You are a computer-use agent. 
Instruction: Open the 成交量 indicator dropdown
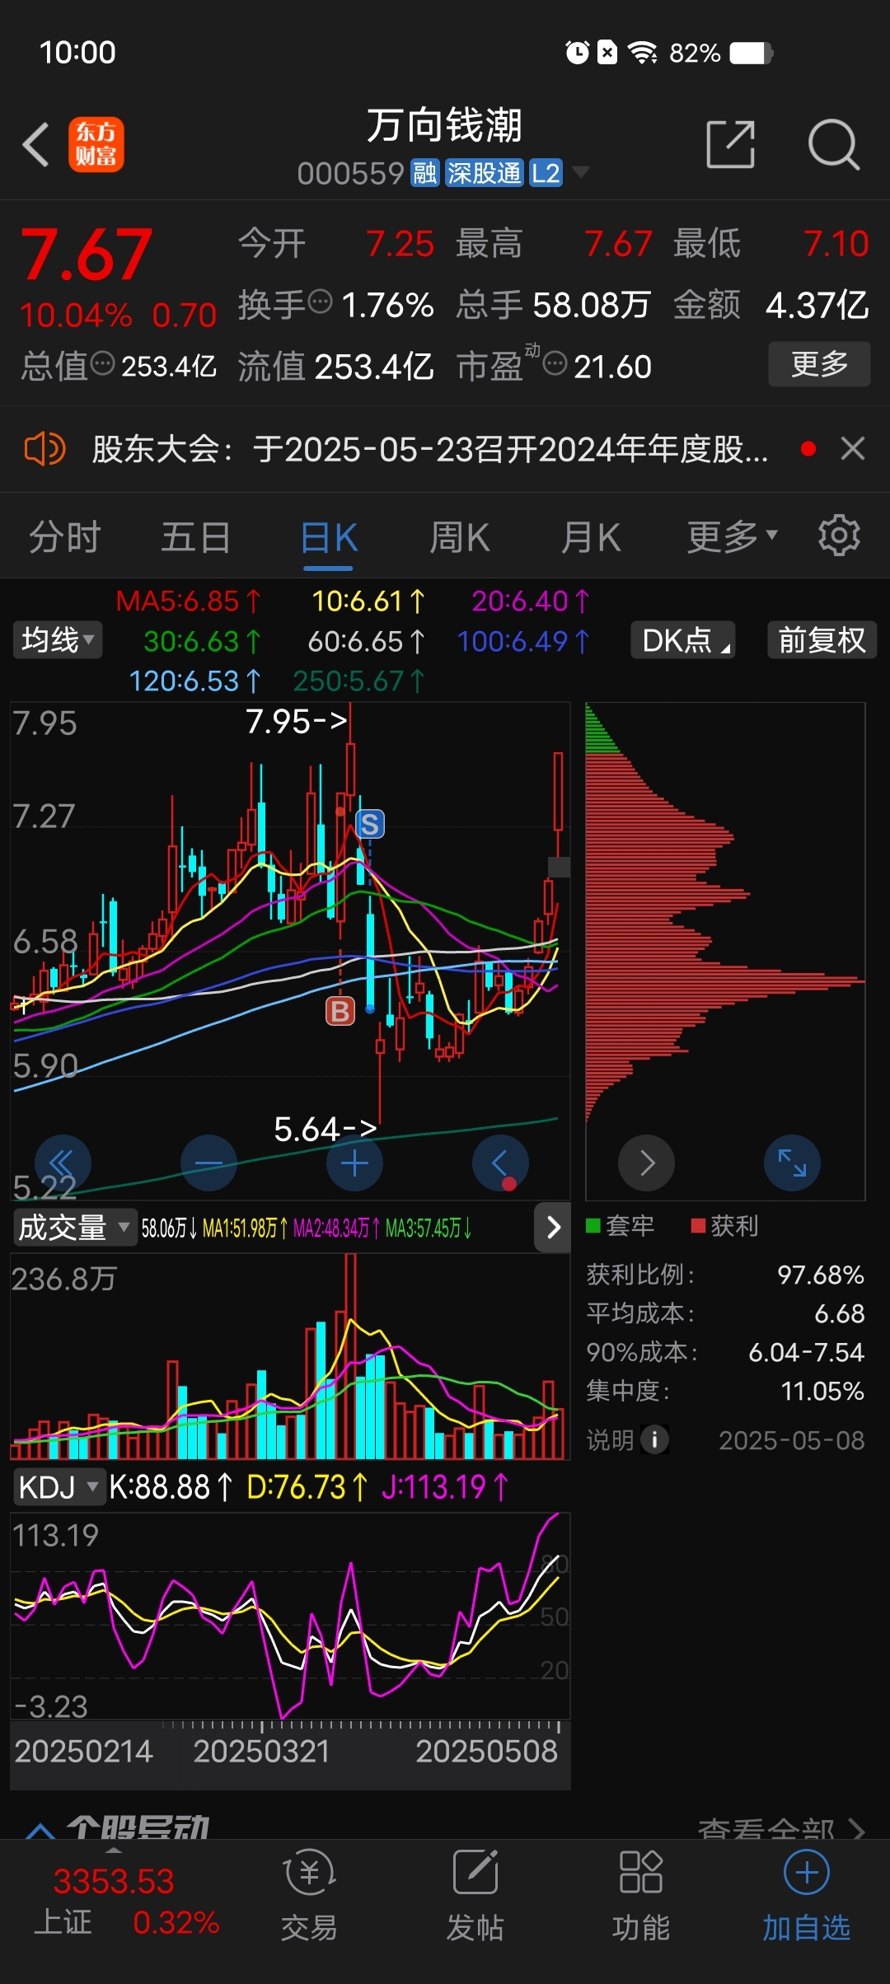coord(74,1228)
